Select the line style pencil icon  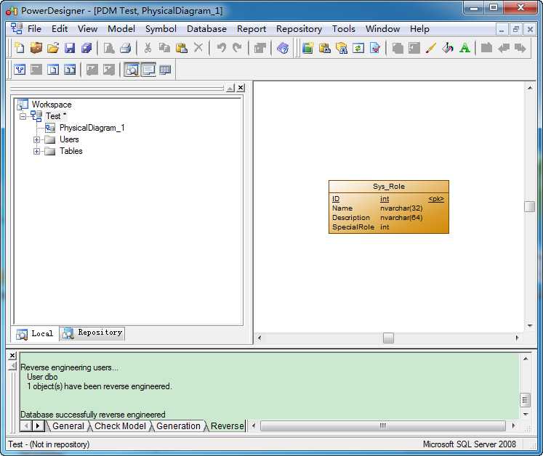click(x=430, y=48)
